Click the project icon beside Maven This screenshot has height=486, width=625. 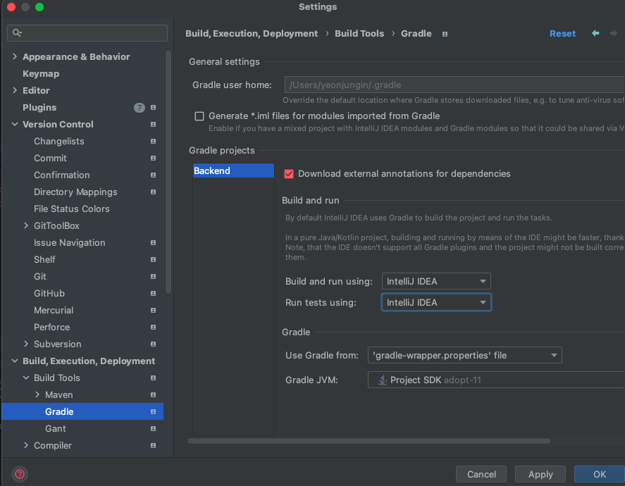pos(153,394)
